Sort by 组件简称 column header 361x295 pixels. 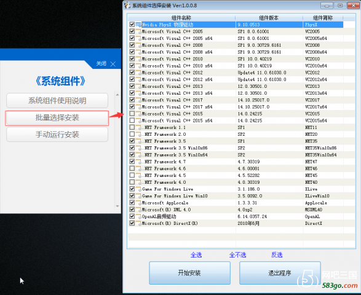[323, 18]
